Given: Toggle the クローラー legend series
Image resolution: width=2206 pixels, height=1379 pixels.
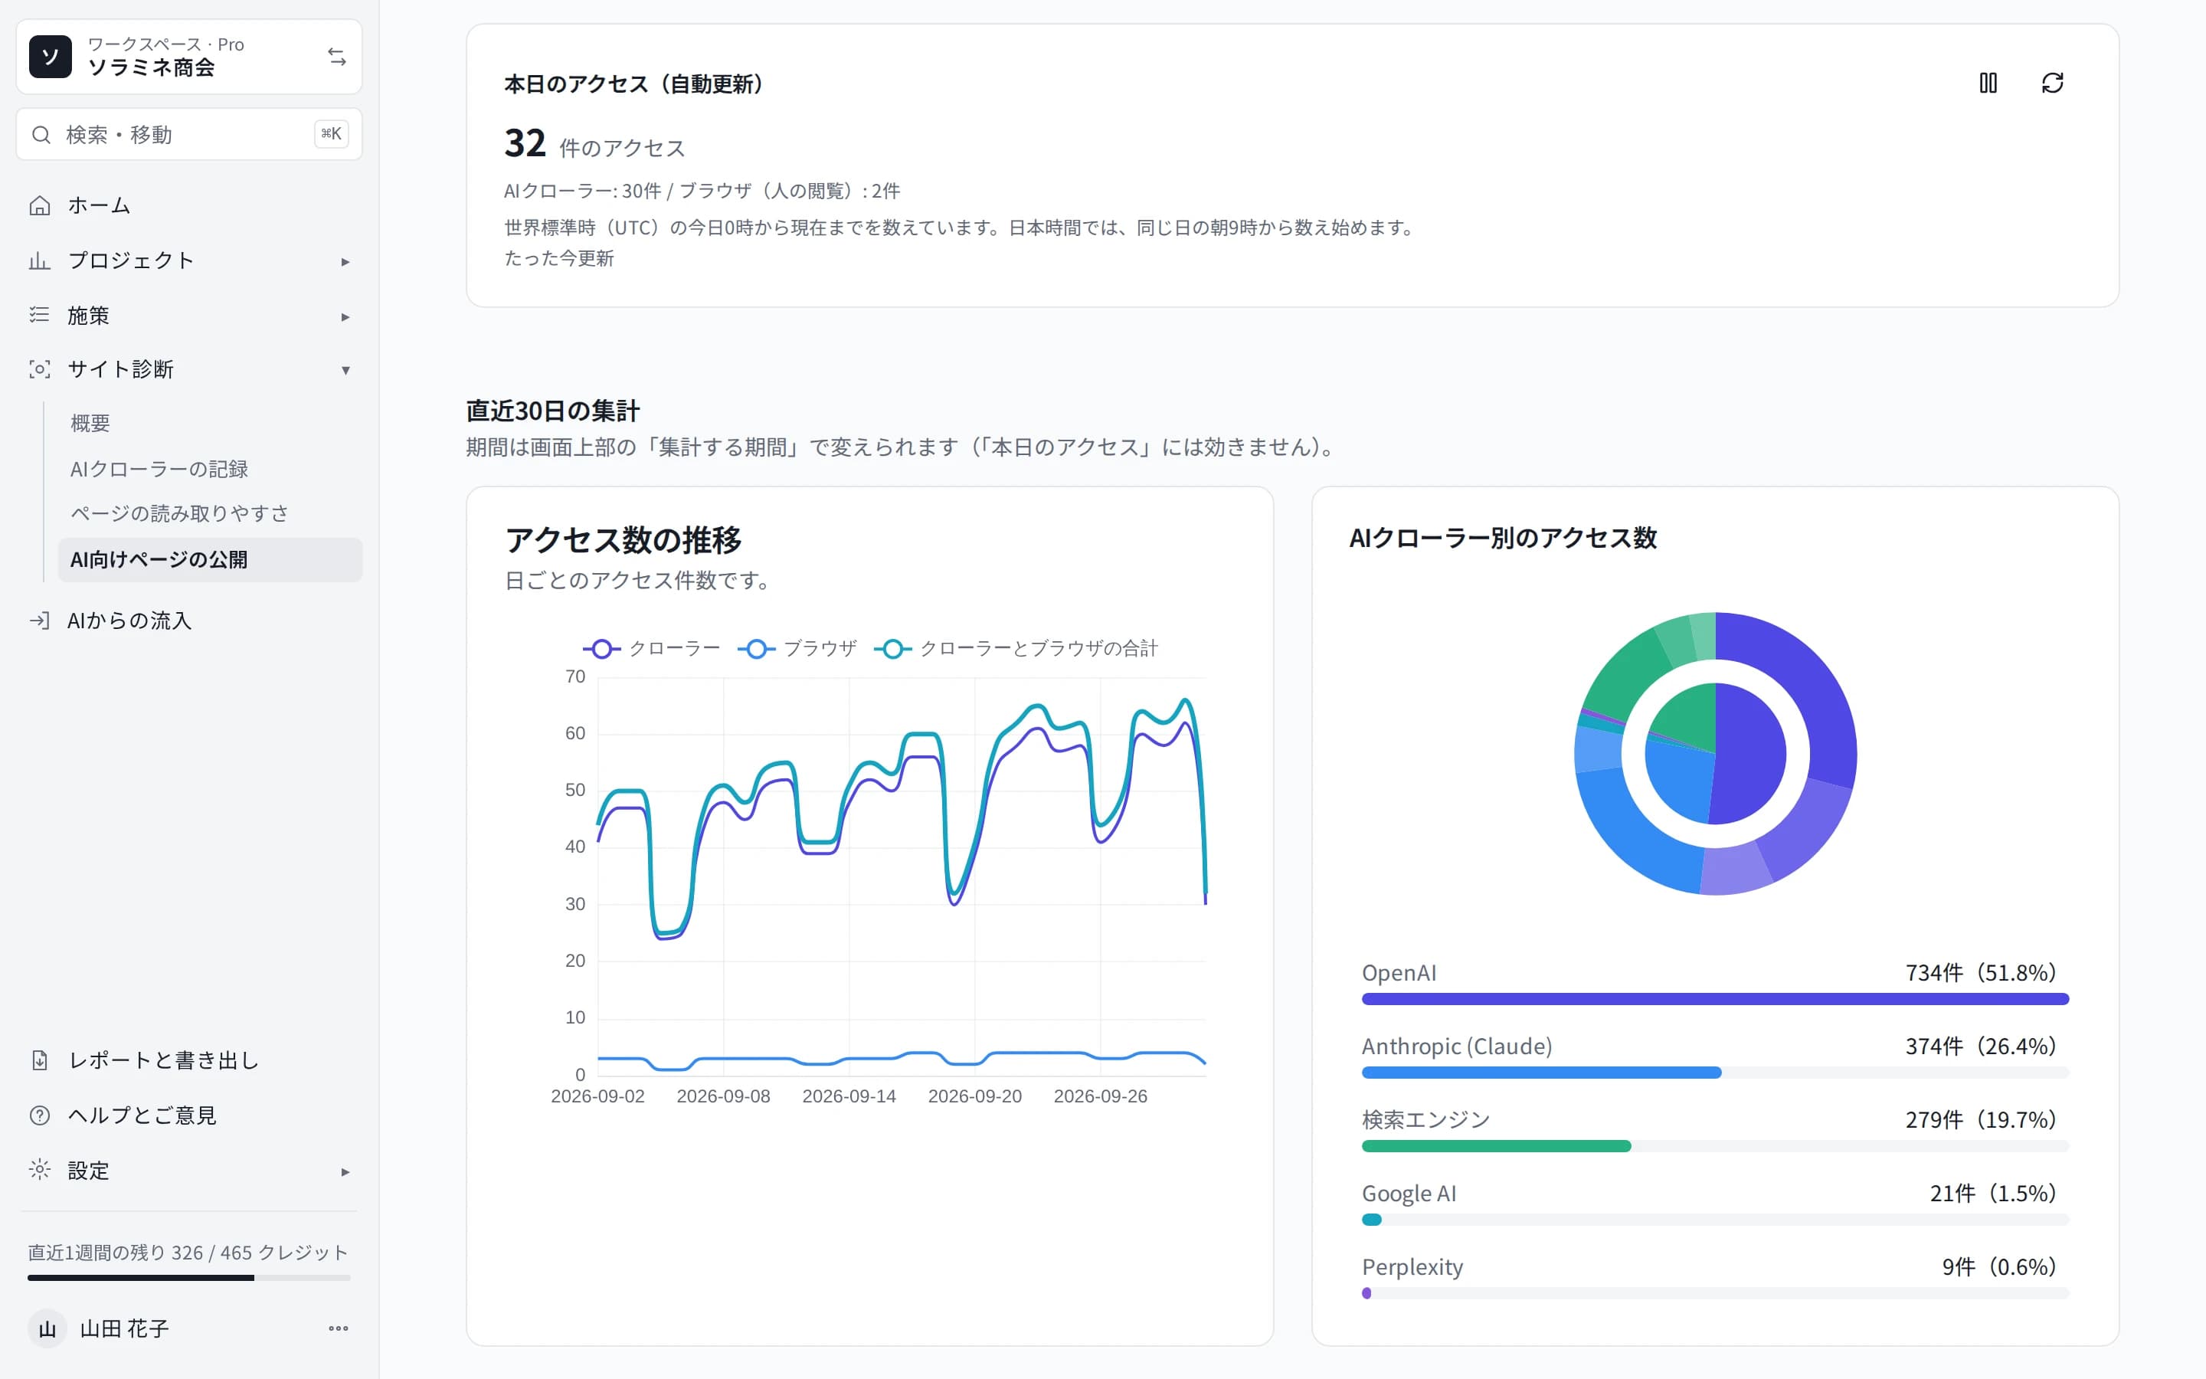Looking at the screenshot, I should (x=651, y=648).
